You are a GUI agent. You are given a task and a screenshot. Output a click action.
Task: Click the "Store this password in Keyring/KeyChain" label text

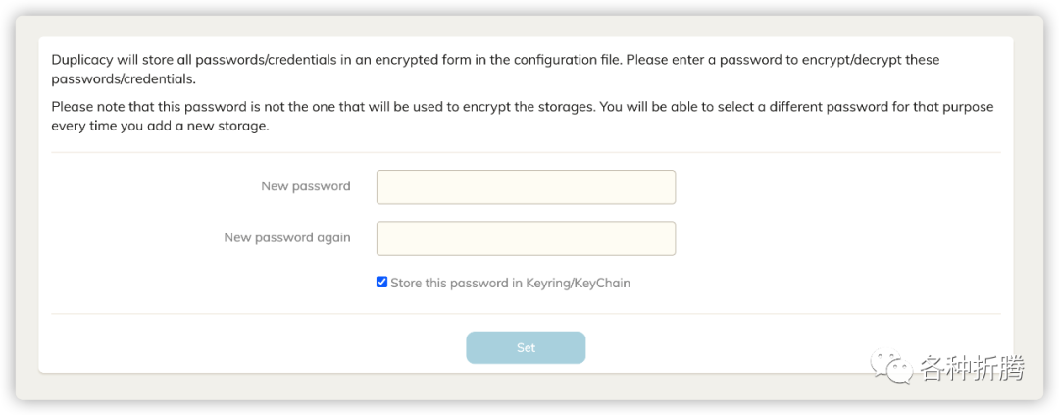[x=510, y=284]
